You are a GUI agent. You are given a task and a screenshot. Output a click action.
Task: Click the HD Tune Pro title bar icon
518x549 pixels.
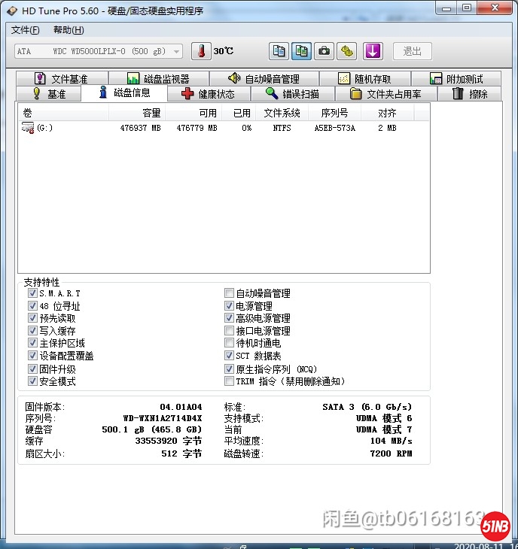(x=12, y=11)
